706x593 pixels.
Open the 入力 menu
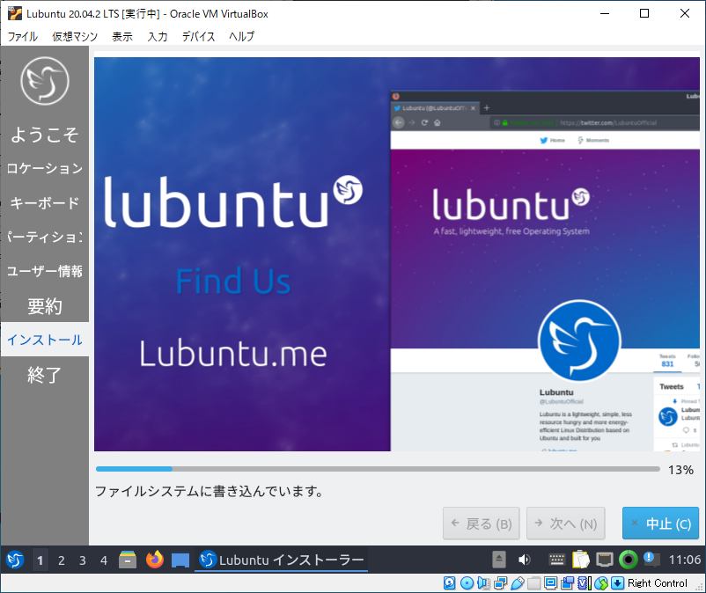(158, 36)
